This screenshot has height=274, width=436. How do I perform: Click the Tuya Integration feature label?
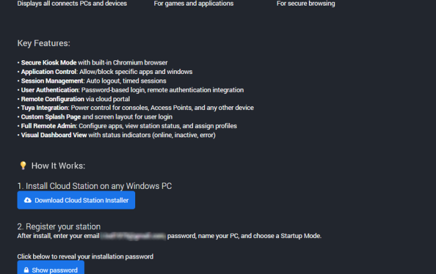pos(44,108)
